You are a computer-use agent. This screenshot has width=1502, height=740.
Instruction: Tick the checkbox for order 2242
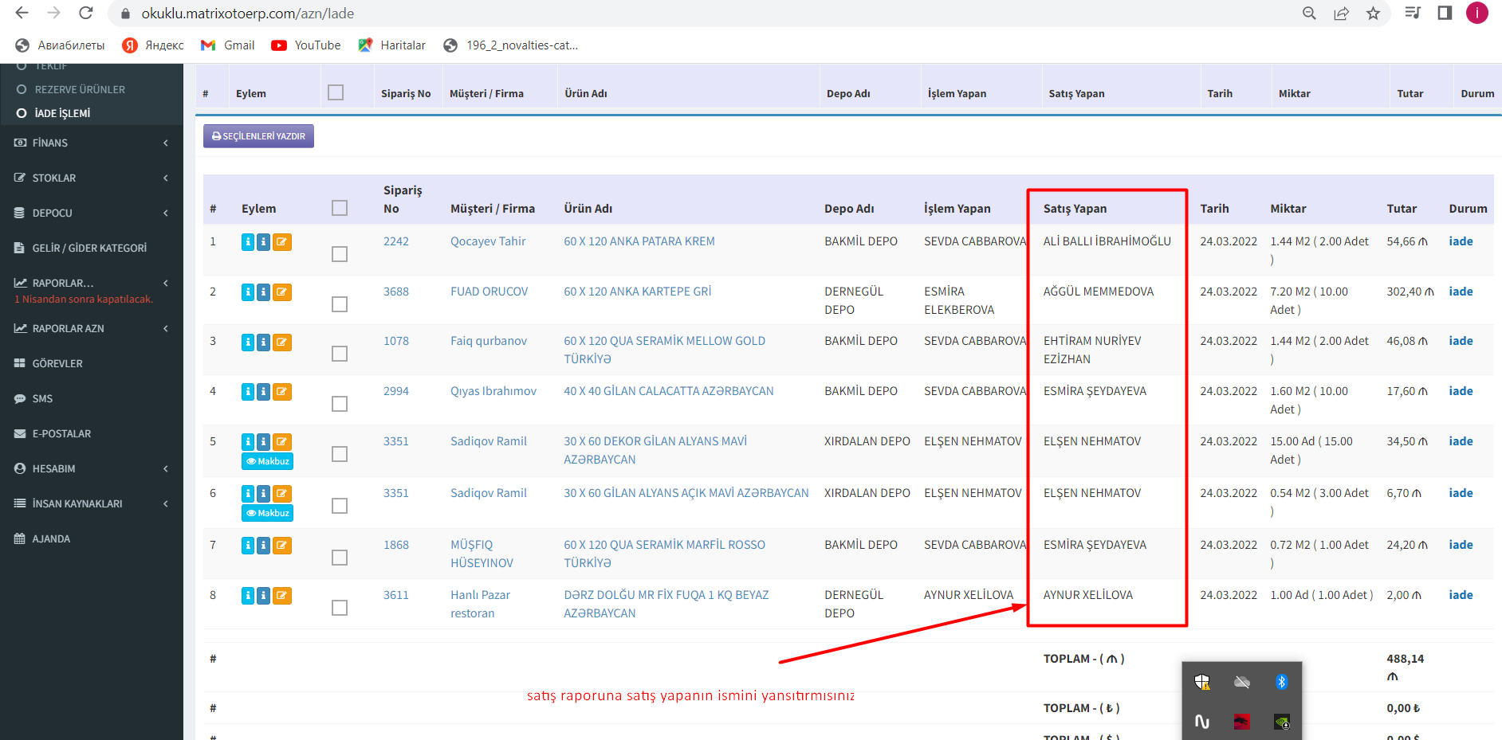click(340, 254)
